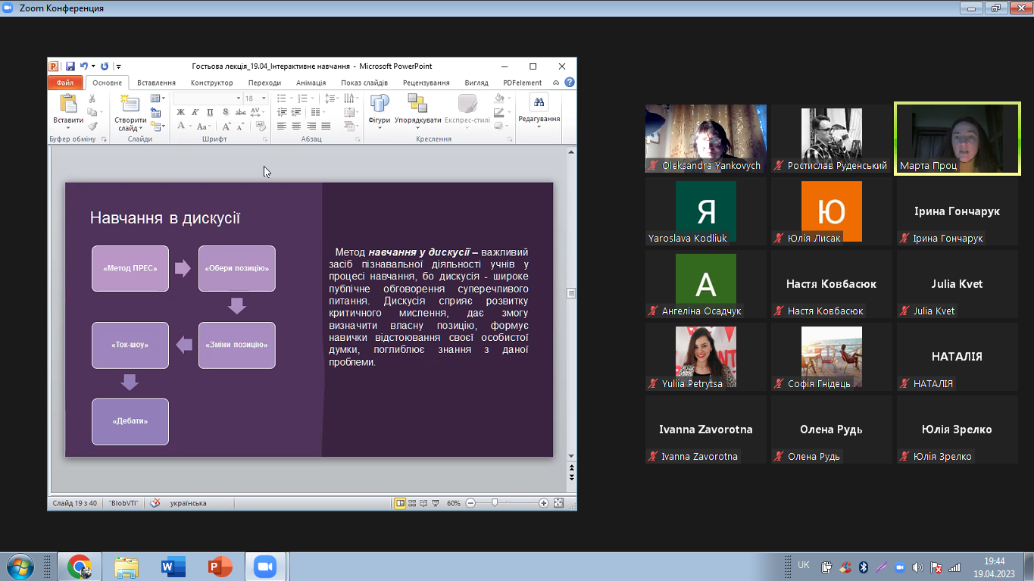Open the Анімація ribbon tab
Viewport: 1034px width, 581px height.
(x=311, y=83)
